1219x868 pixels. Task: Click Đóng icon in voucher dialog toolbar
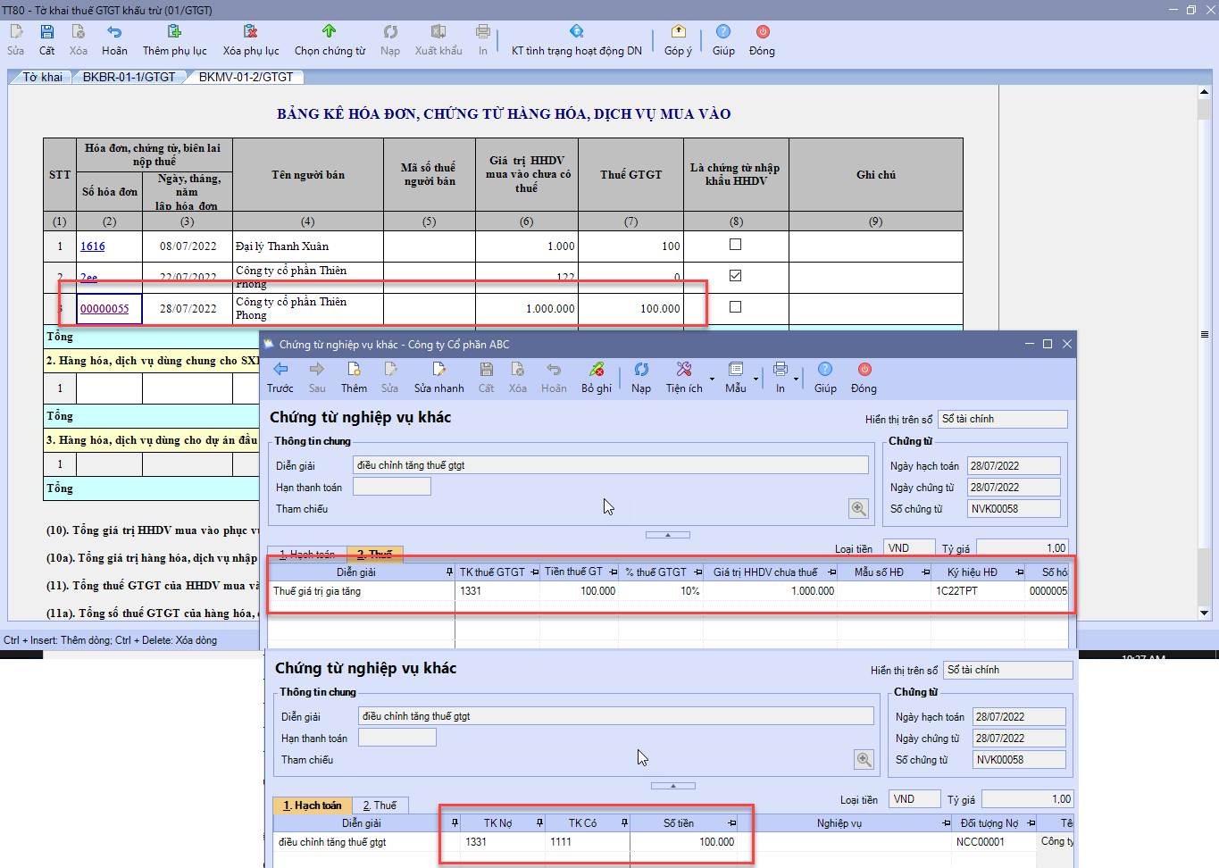pos(864,370)
